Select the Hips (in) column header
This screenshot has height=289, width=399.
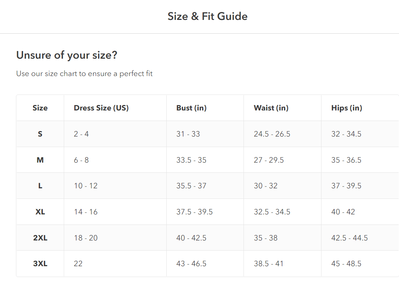(346, 108)
